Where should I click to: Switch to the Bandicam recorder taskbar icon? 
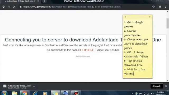[76, 93]
